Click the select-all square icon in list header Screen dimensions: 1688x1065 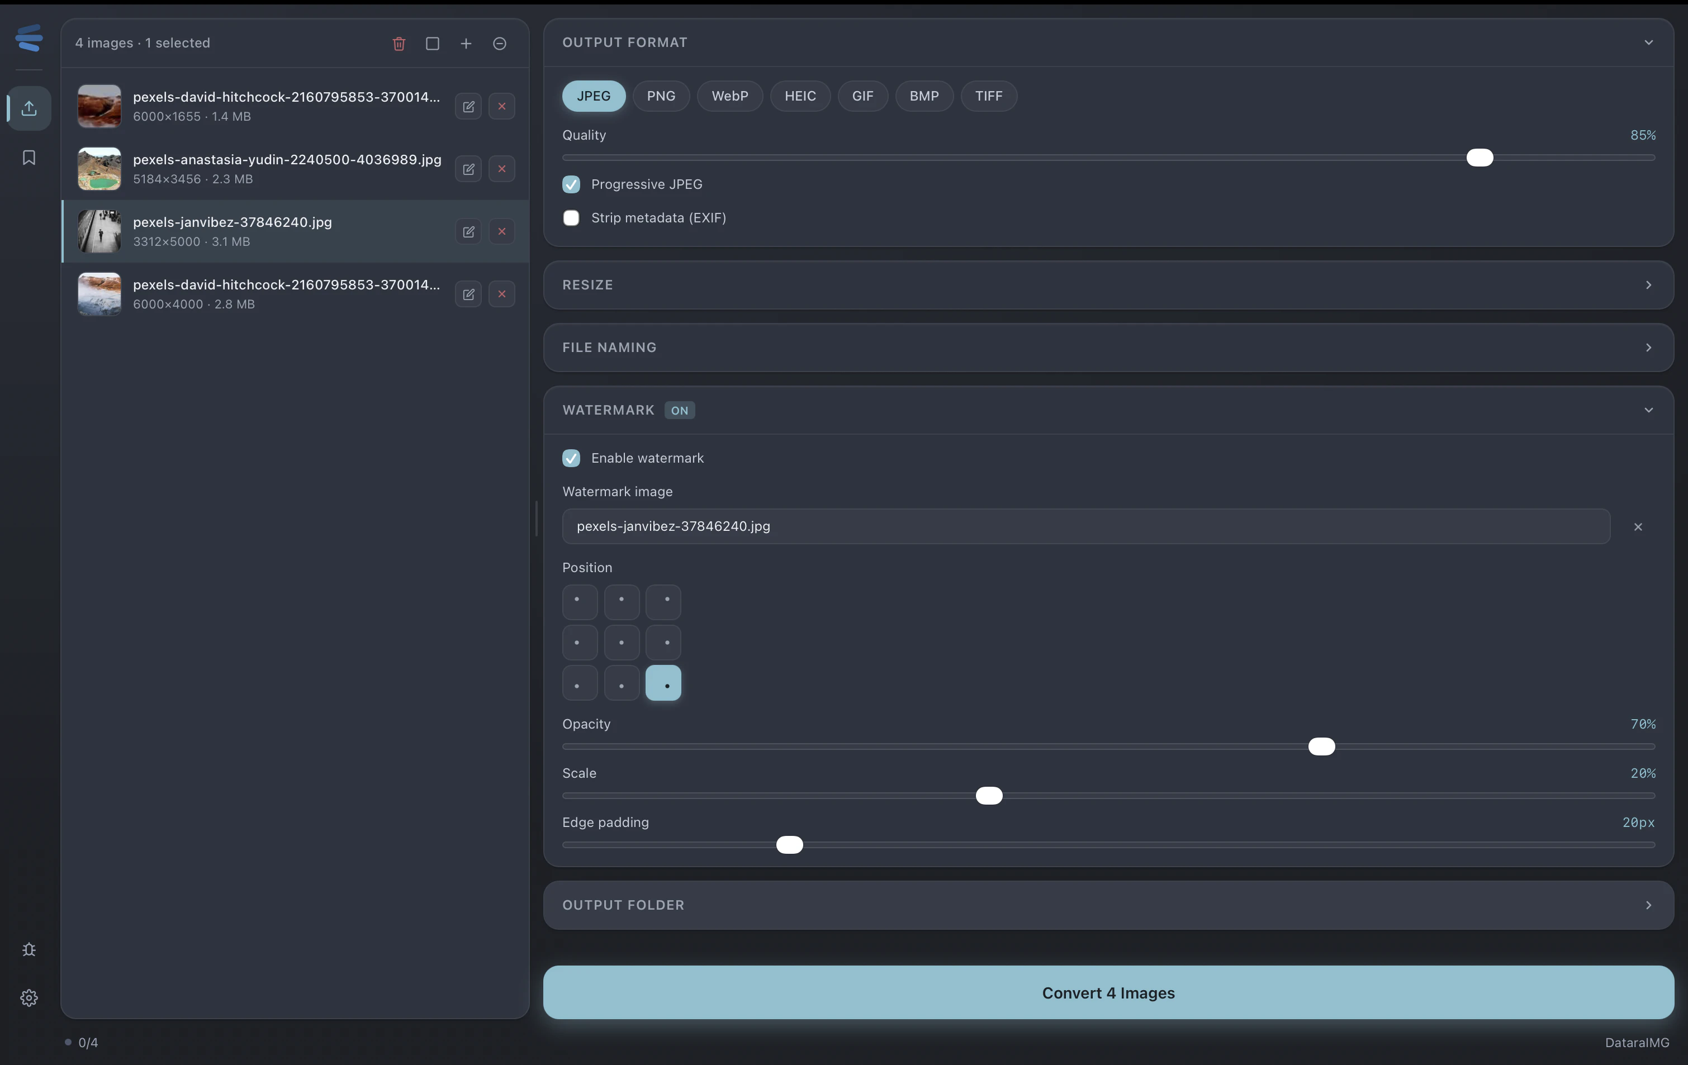point(433,44)
